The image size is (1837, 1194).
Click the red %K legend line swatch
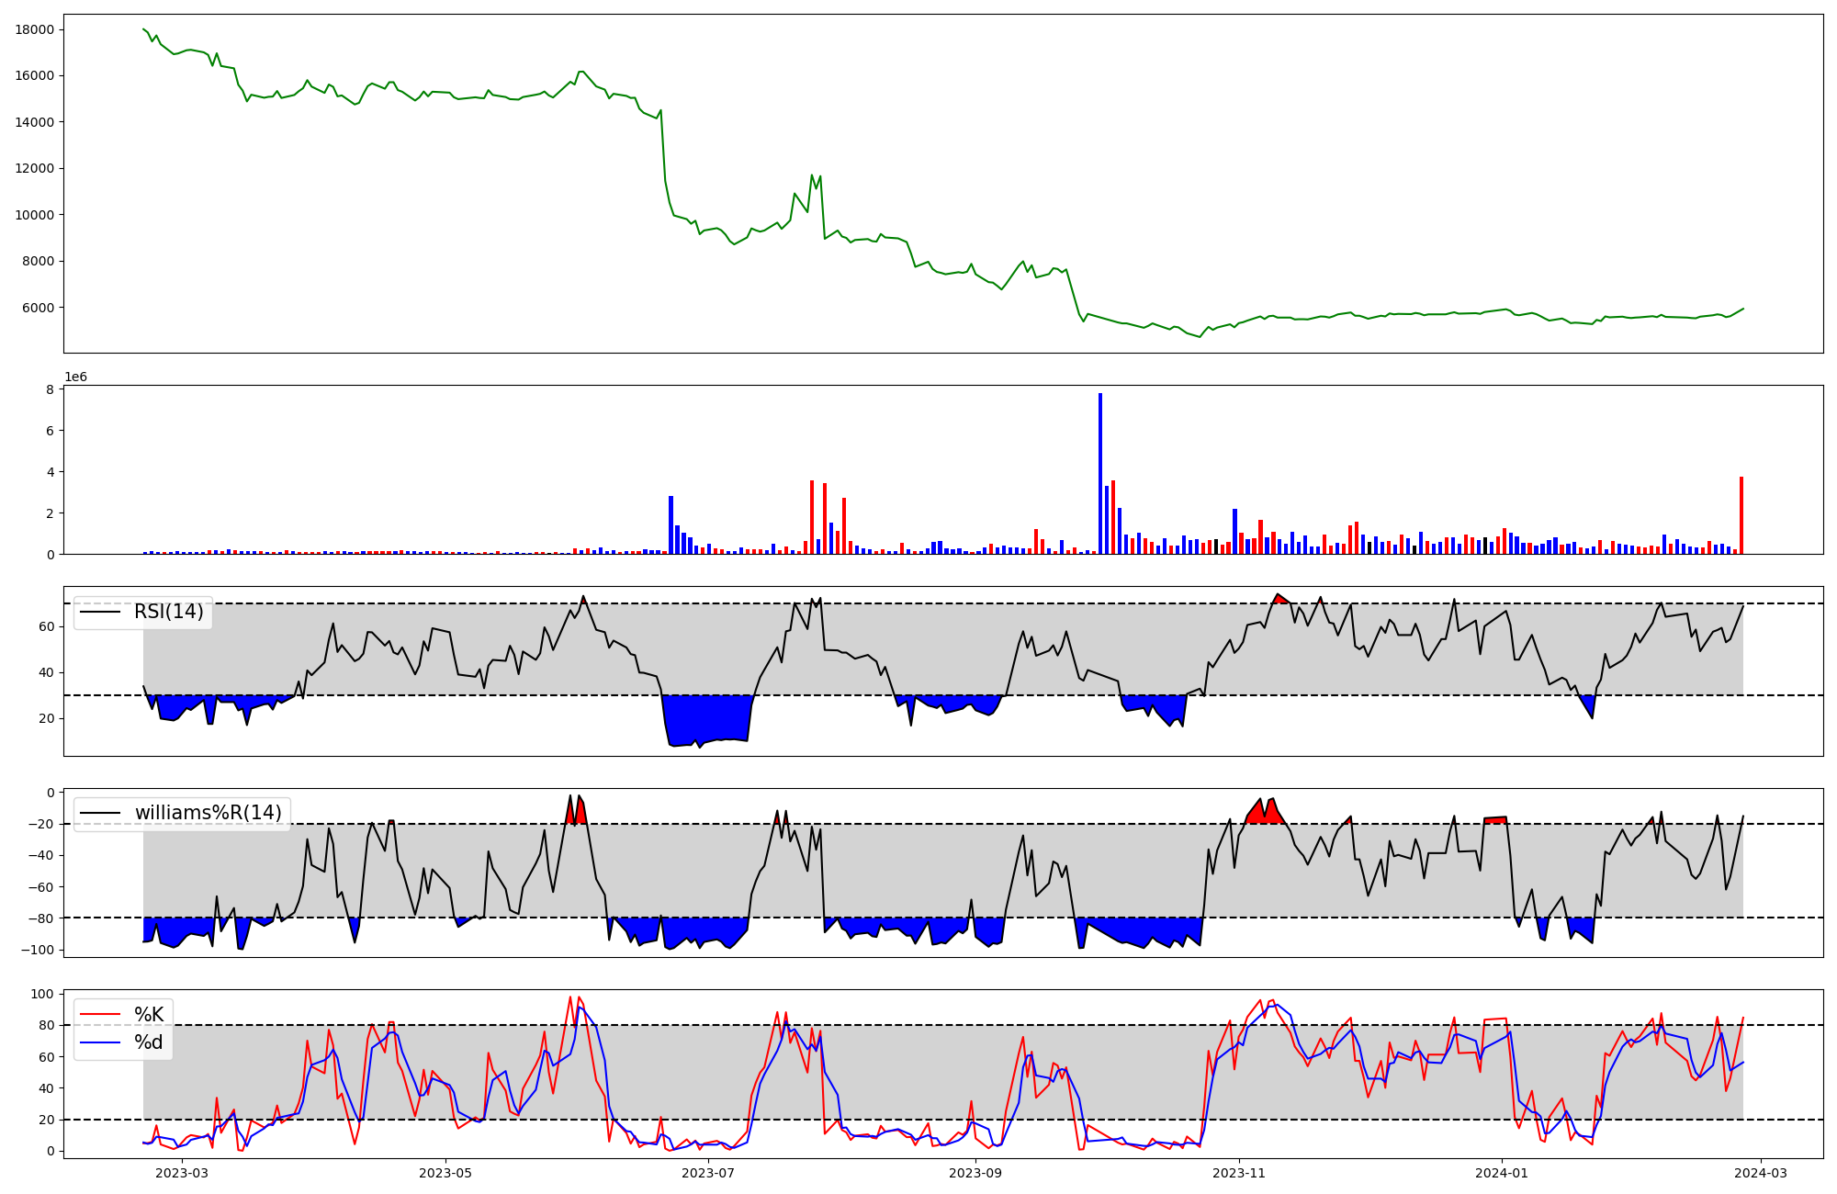(101, 1015)
